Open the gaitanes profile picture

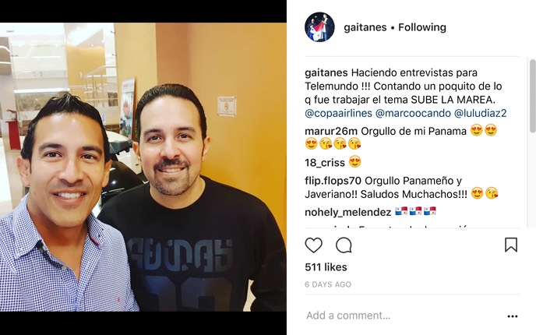[319, 27]
